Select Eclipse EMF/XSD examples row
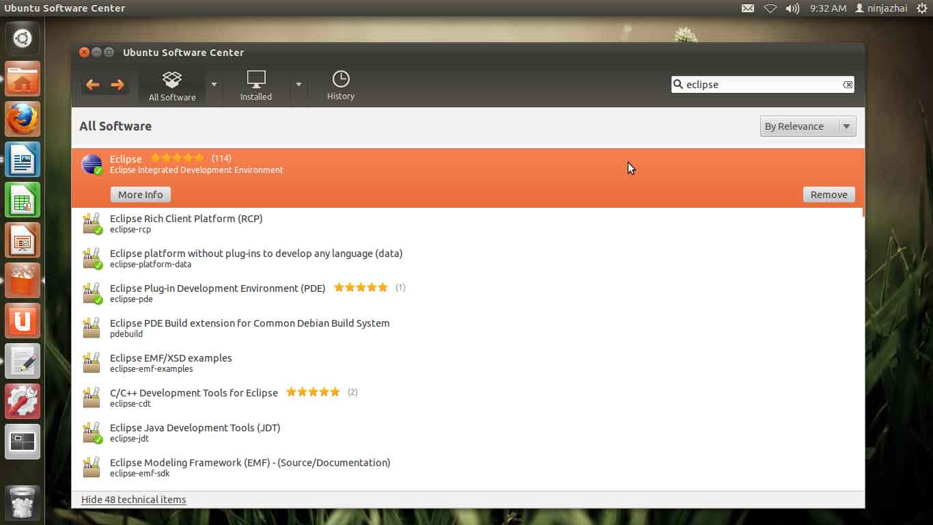Screen dimensions: 933x525 tap(468, 364)
